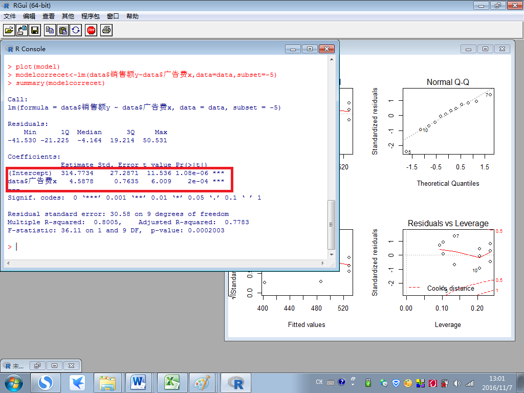Viewport: 524px width, 393px height.
Task: Click the Open script toolbar icon
Action: 9,30
